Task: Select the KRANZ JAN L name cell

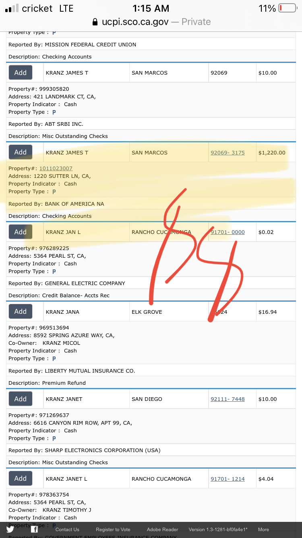Action: (86, 232)
